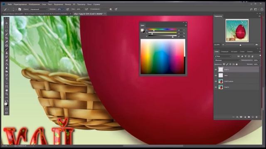Click new adjustment layer icon
This screenshot has width=266, height=149.
click(x=245, y=117)
